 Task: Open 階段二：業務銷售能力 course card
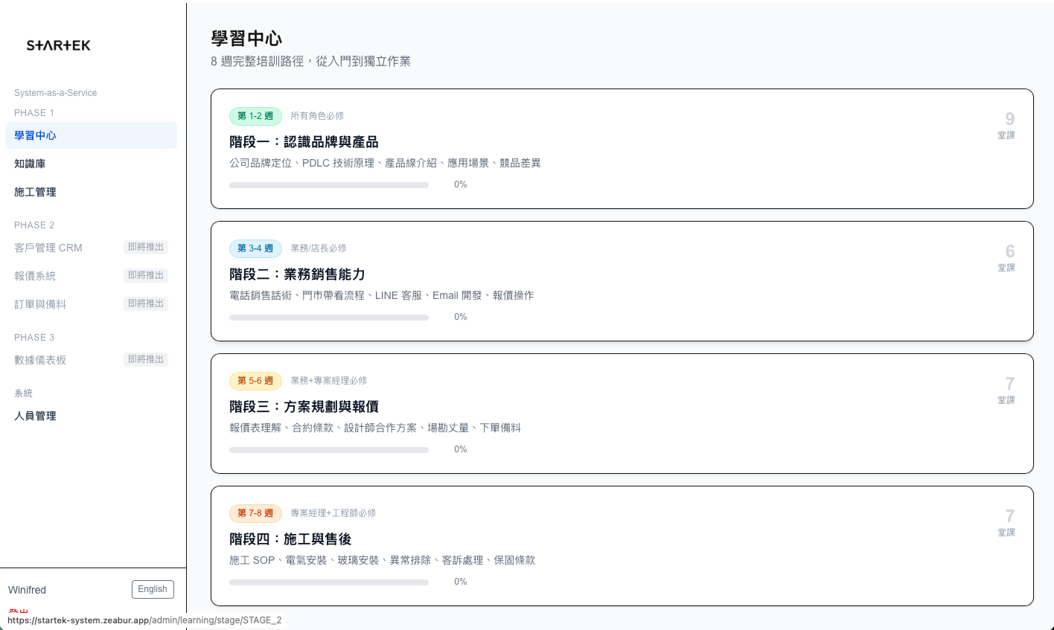coord(622,281)
